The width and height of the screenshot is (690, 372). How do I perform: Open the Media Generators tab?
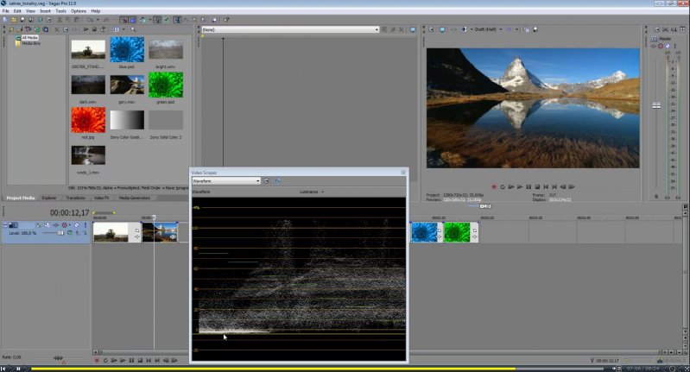point(134,199)
